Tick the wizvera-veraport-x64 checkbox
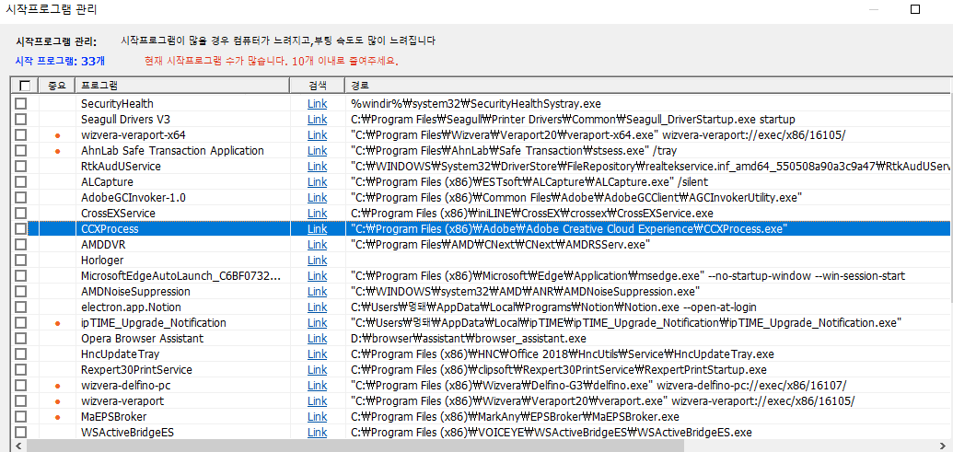953x452 pixels. point(21,135)
